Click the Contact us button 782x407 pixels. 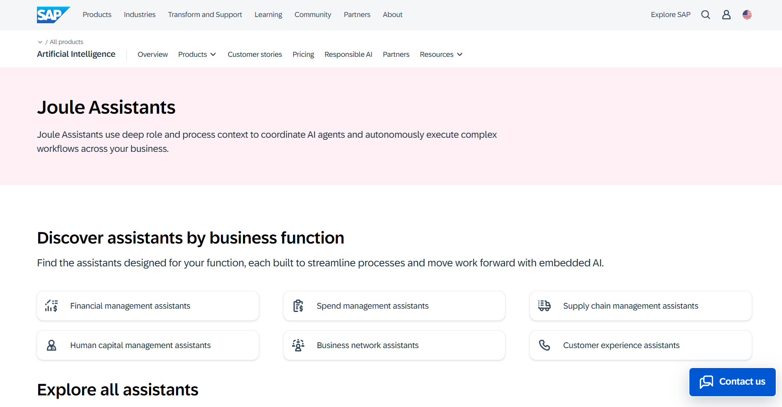point(733,382)
